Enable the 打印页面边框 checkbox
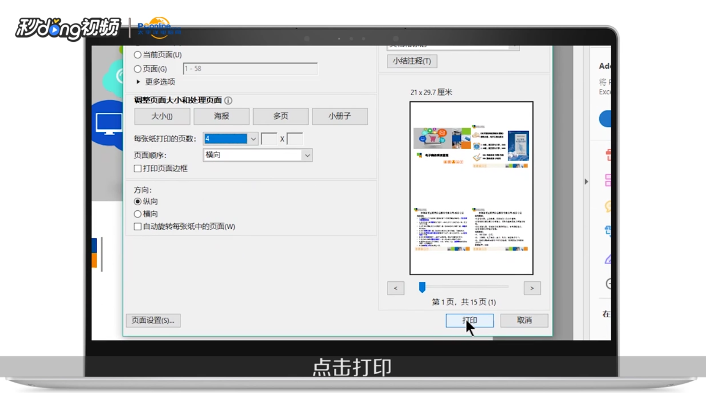This screenshot has width=706, height=393. (x=138, y=168)
